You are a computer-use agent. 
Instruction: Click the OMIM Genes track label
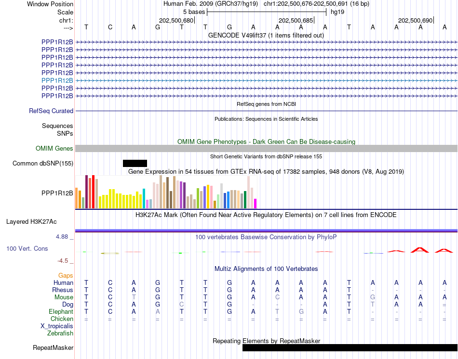[54, 148]
